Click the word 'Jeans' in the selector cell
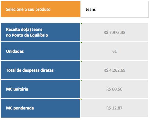151x120 pixels. 91,9
